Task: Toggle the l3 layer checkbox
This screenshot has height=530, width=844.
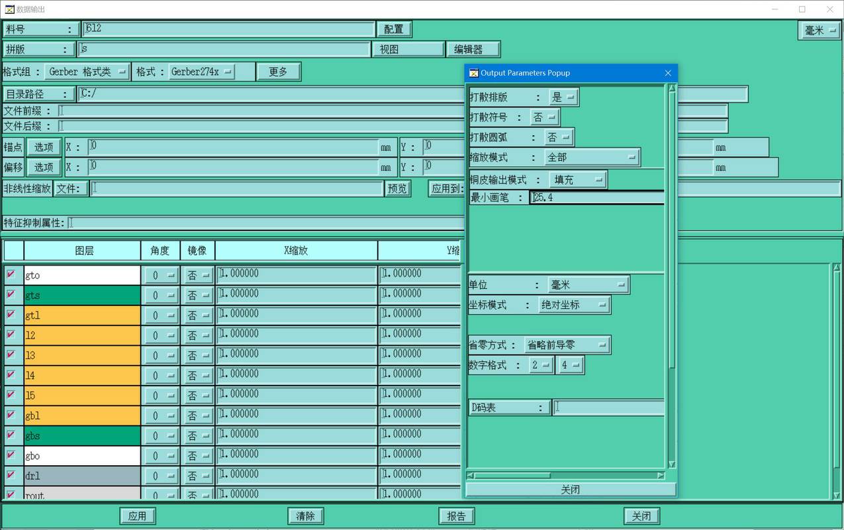Action: (11, 354)
